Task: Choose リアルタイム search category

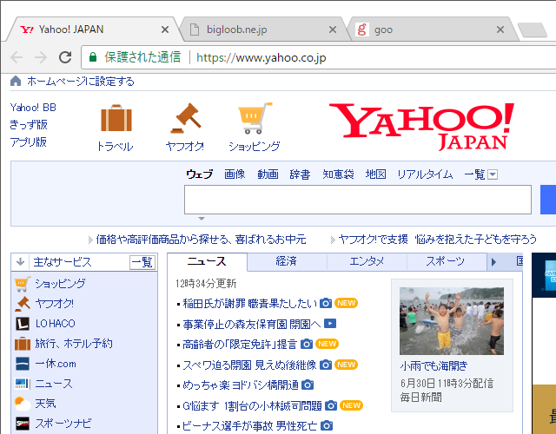Action: (425, 174)
